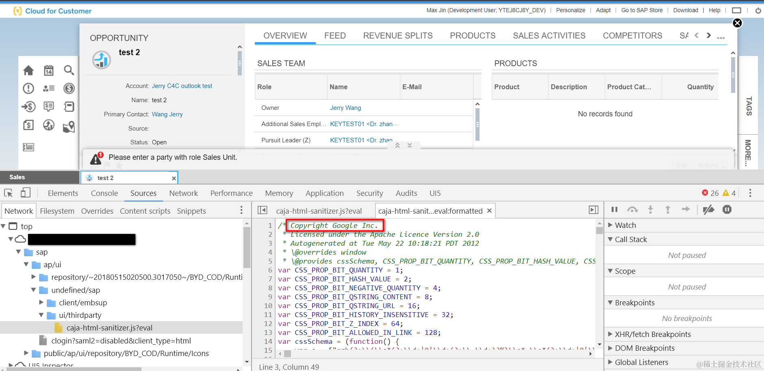Screen dimensions: 764x371
Task: Click the circled dollar coin icon
Action: tap(69, 88)
